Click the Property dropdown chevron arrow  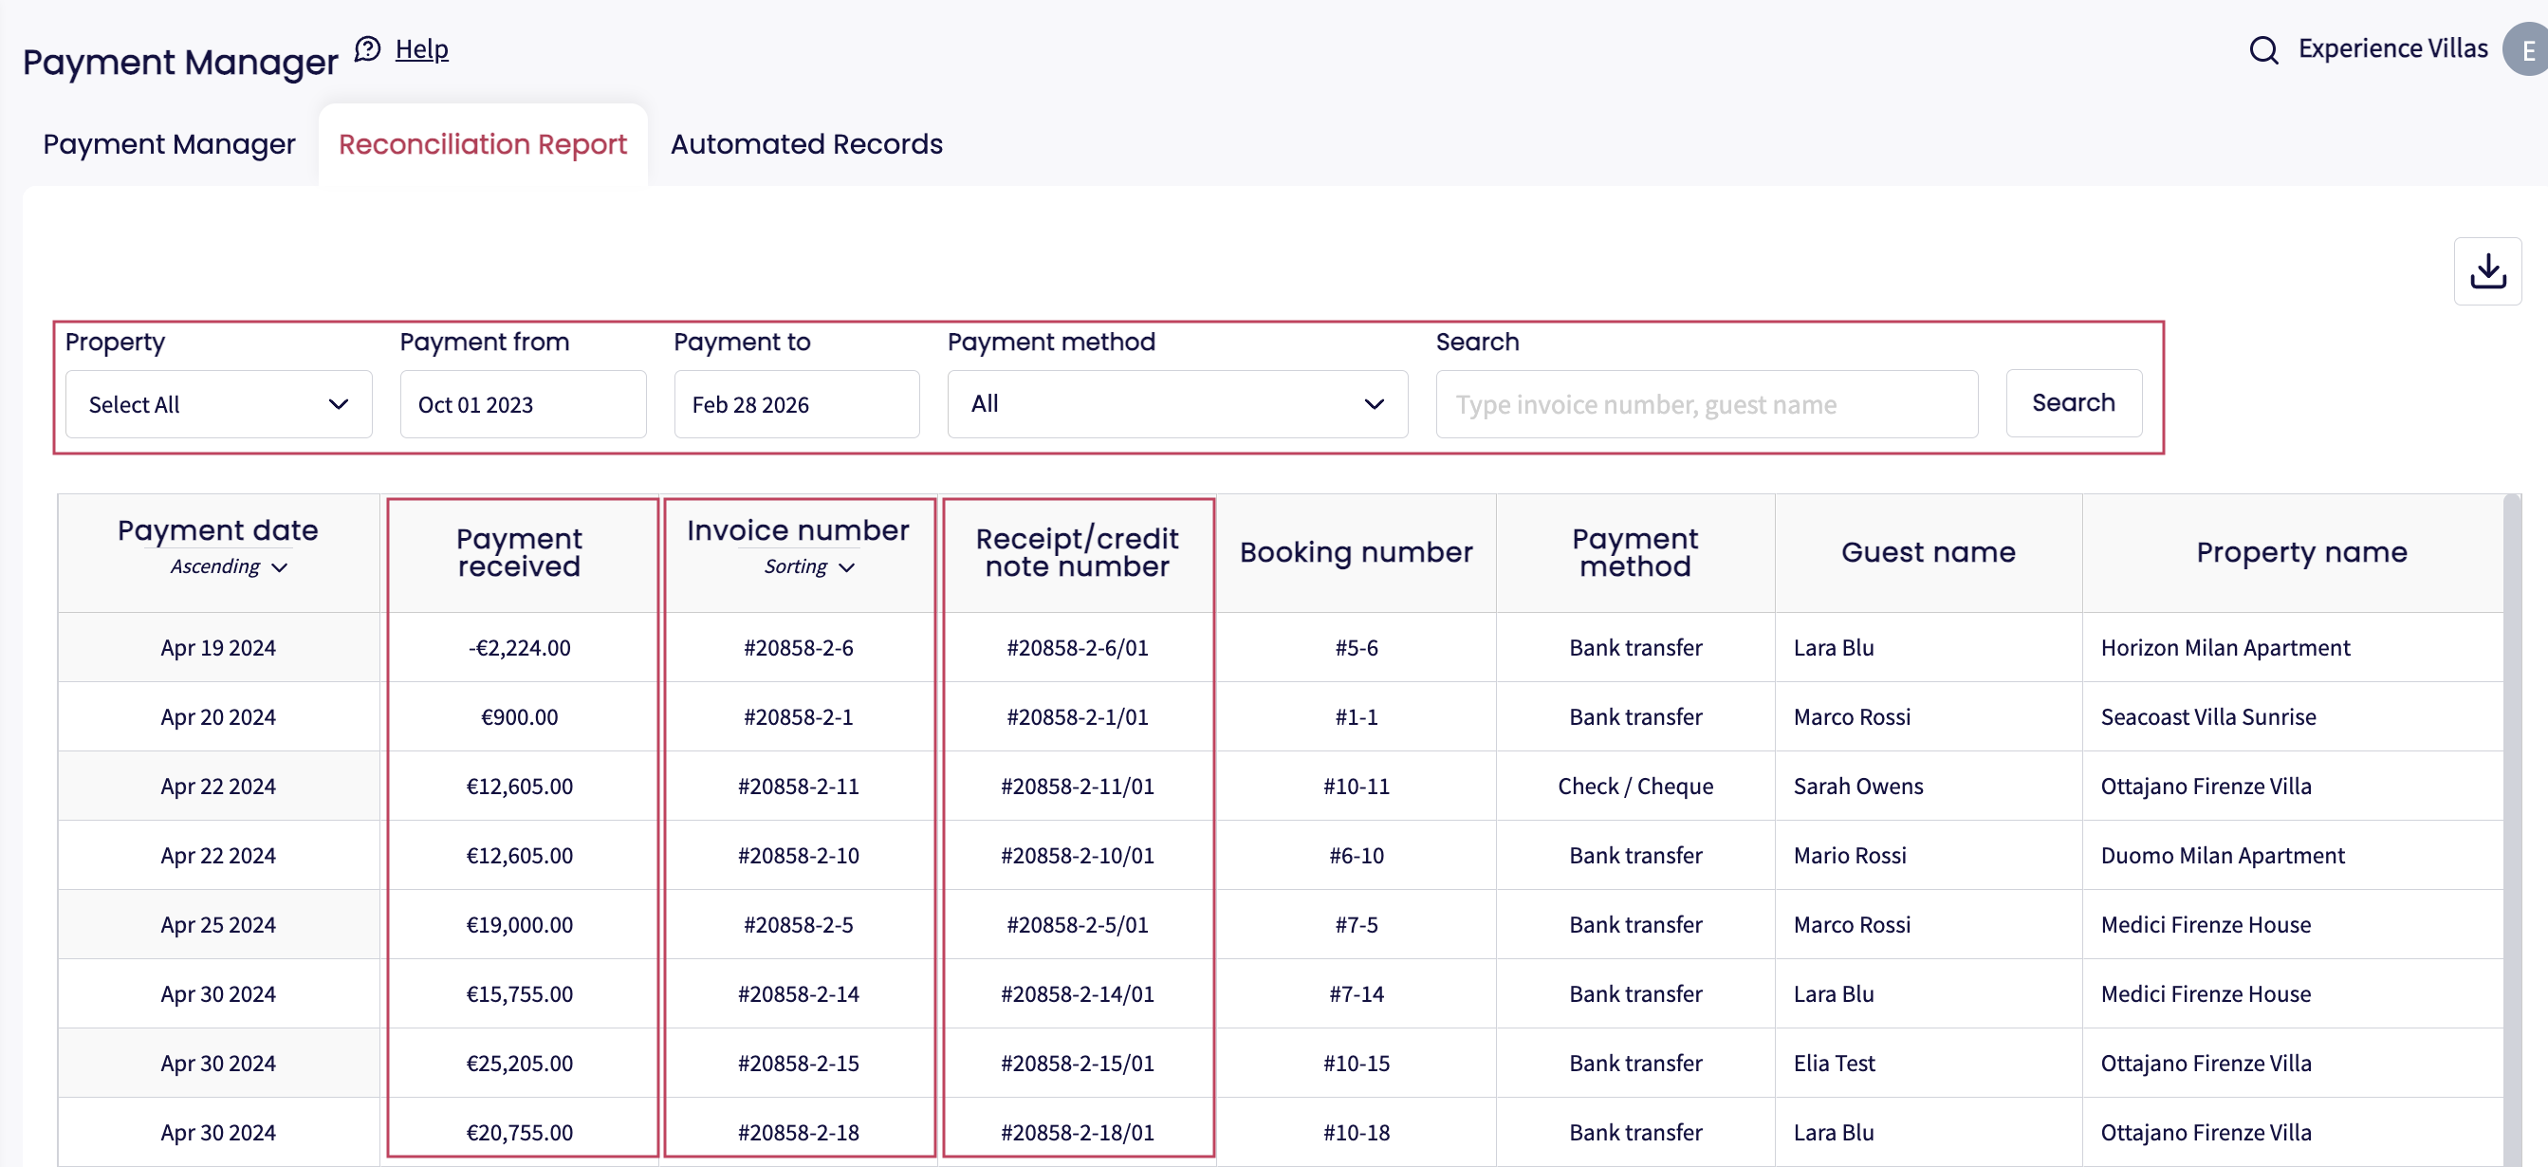point(339,404)
